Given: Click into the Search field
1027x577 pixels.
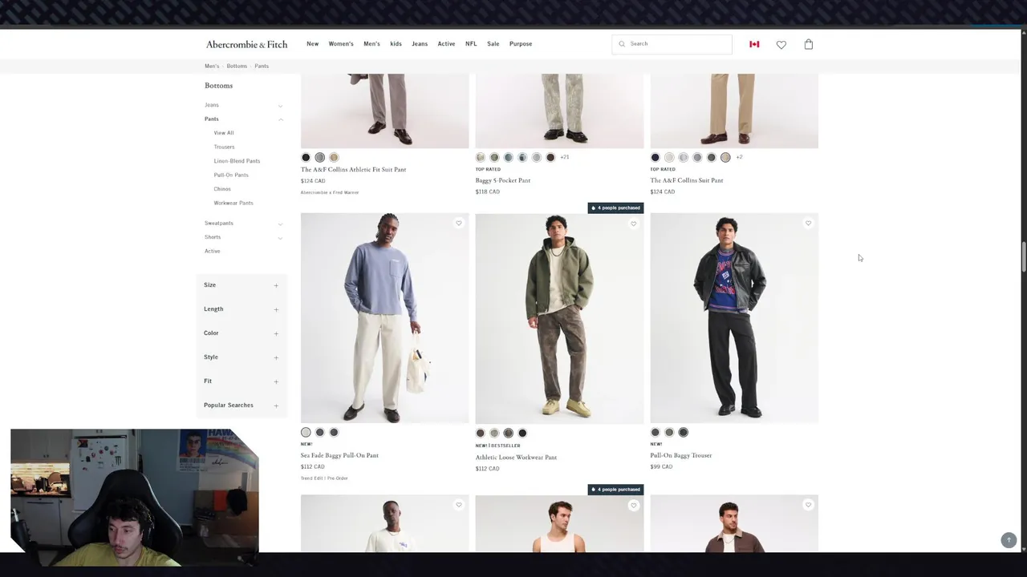Looking at the screenshot, I should (672, 44).
